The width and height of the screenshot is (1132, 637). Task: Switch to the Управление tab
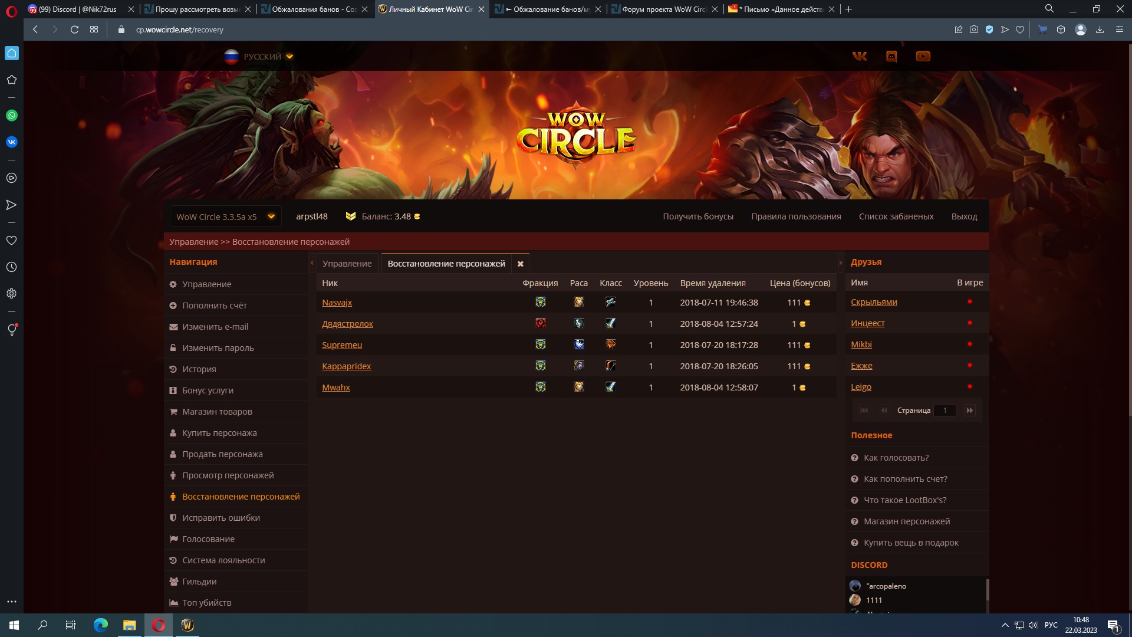coord(347,264)
